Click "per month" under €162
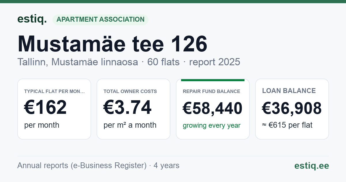 tap(42, 125)
